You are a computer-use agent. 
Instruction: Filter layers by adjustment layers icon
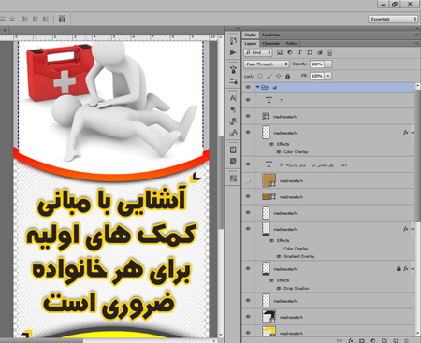pyautogui.click(x=290, y=52)
